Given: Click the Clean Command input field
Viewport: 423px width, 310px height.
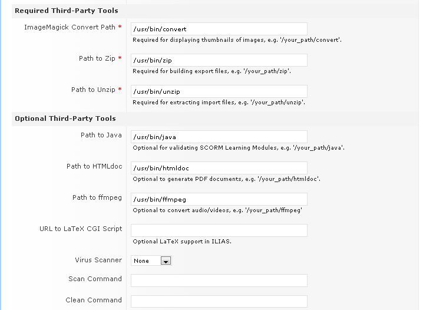Looking at the screenshot, I should (x=219, y=301).
